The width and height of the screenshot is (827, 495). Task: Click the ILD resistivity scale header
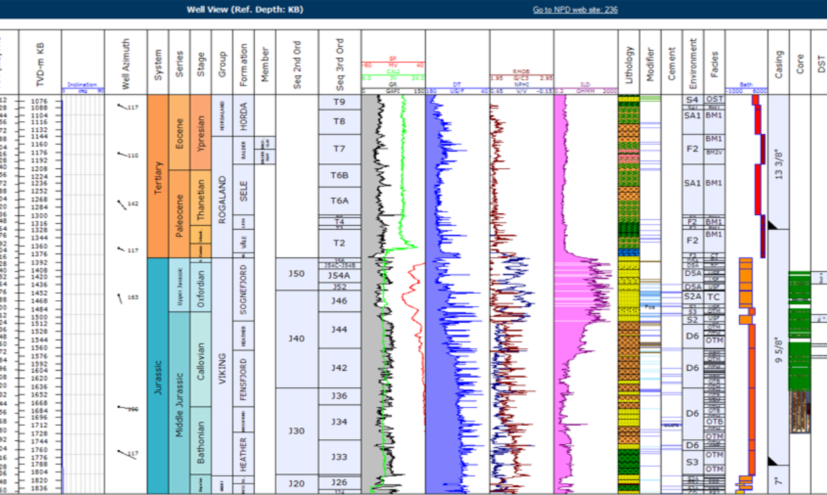(x=585, y=88)
